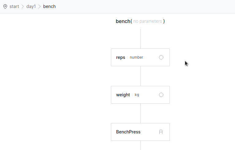Open the BenchPress node label
Image resolution: width=235 pixels, height=150 pixels.
pyautogui.click(x=128, y=132)
